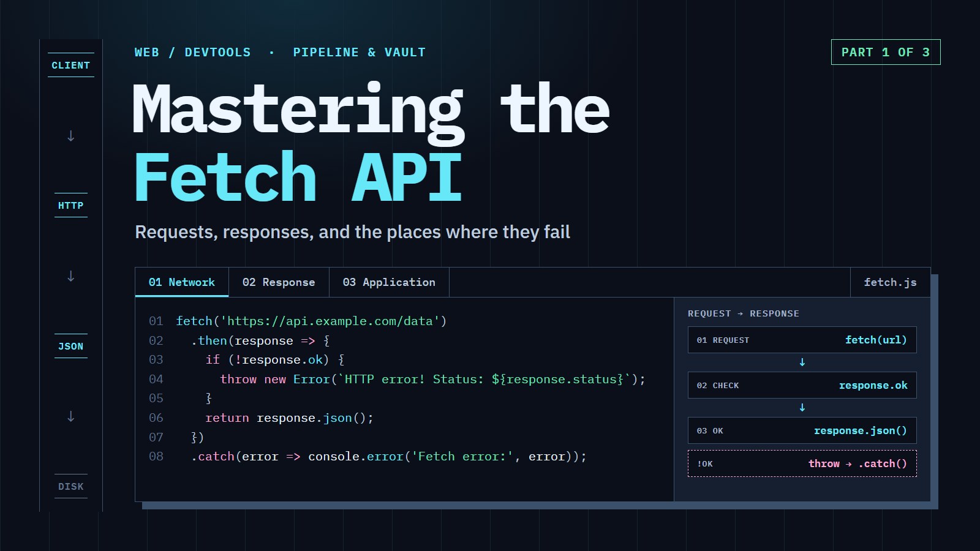The image size is (980, 551).
Task: Click the return response.json(); line
Action: pyautogui.click(x=289, y=418)
